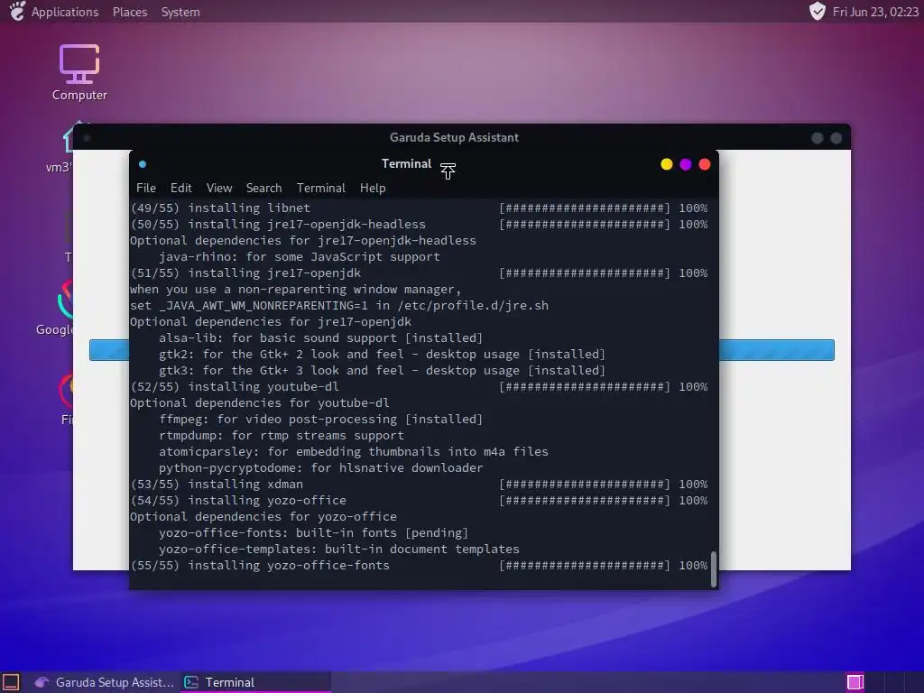
Task: Click the Terminal window title text
Action: (x=406, y=164)
